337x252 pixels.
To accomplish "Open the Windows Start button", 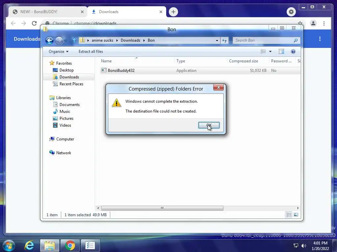I will click(x=9, y=245).
